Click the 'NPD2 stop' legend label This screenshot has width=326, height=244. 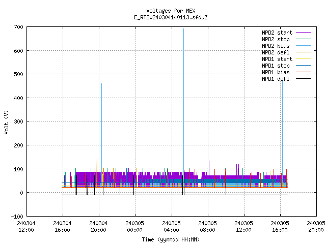tap(276, 39)
